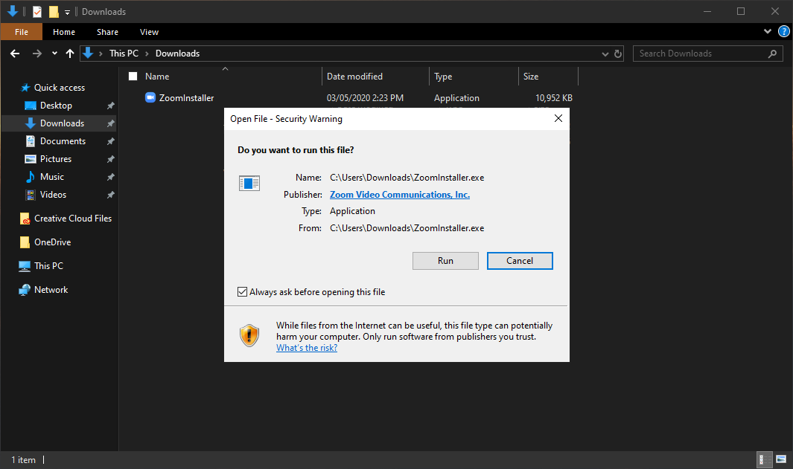
Task: Open the View ribbon tab
Action: 149,32
